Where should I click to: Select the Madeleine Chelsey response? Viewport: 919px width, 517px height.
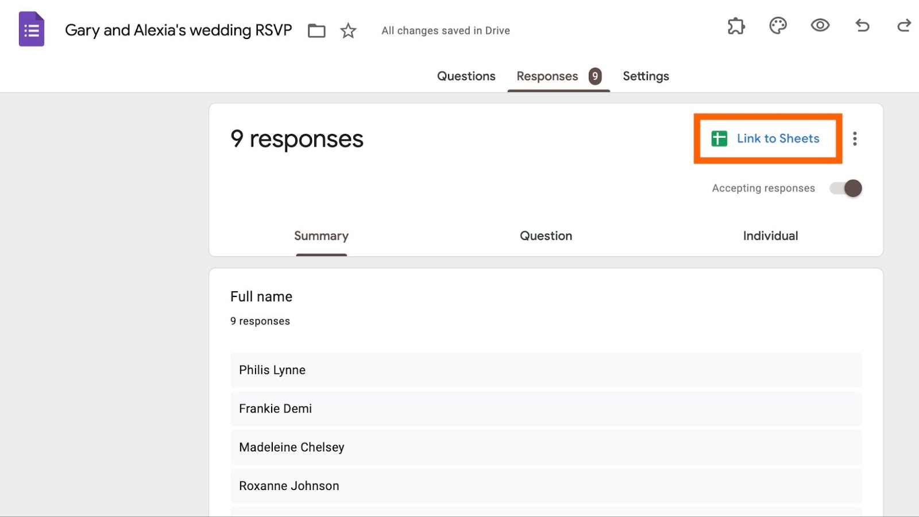point(292,447)
